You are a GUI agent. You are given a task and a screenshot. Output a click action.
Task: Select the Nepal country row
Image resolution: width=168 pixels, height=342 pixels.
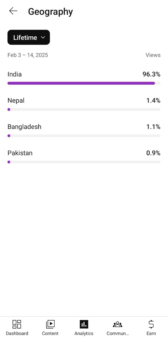tap(84, 104)
